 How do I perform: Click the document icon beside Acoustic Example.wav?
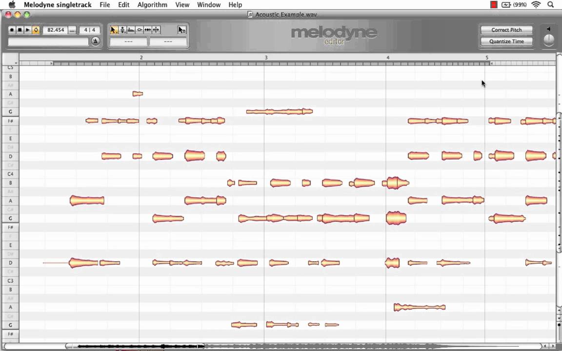250,15
